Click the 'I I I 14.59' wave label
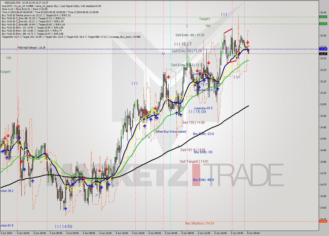This screenshot has width=329, height=236. click(64, 227)
